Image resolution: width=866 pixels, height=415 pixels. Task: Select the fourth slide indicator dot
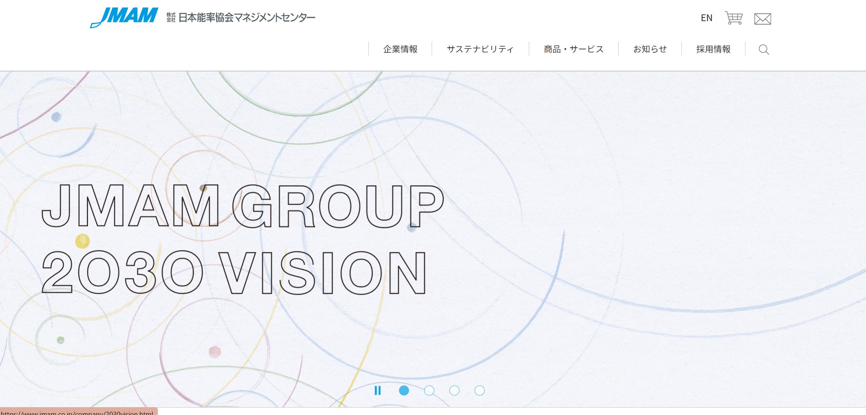click(479, 390)
